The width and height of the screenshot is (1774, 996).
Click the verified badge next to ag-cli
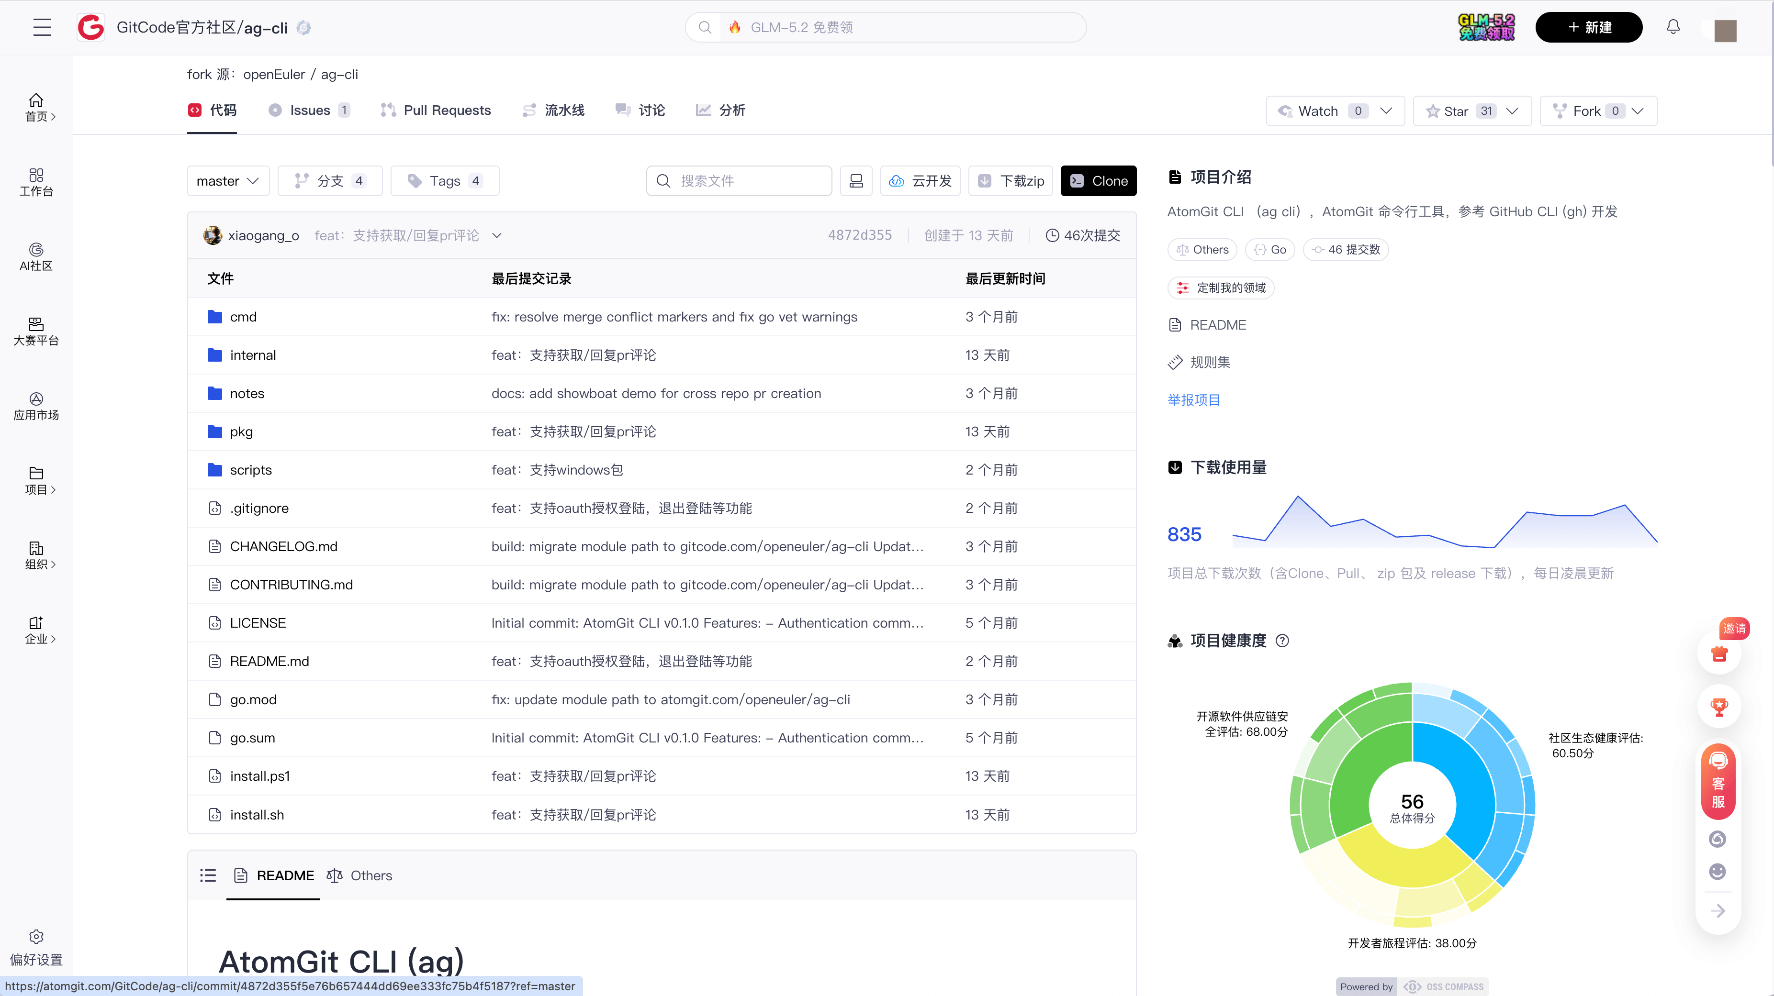pos(303,28)
